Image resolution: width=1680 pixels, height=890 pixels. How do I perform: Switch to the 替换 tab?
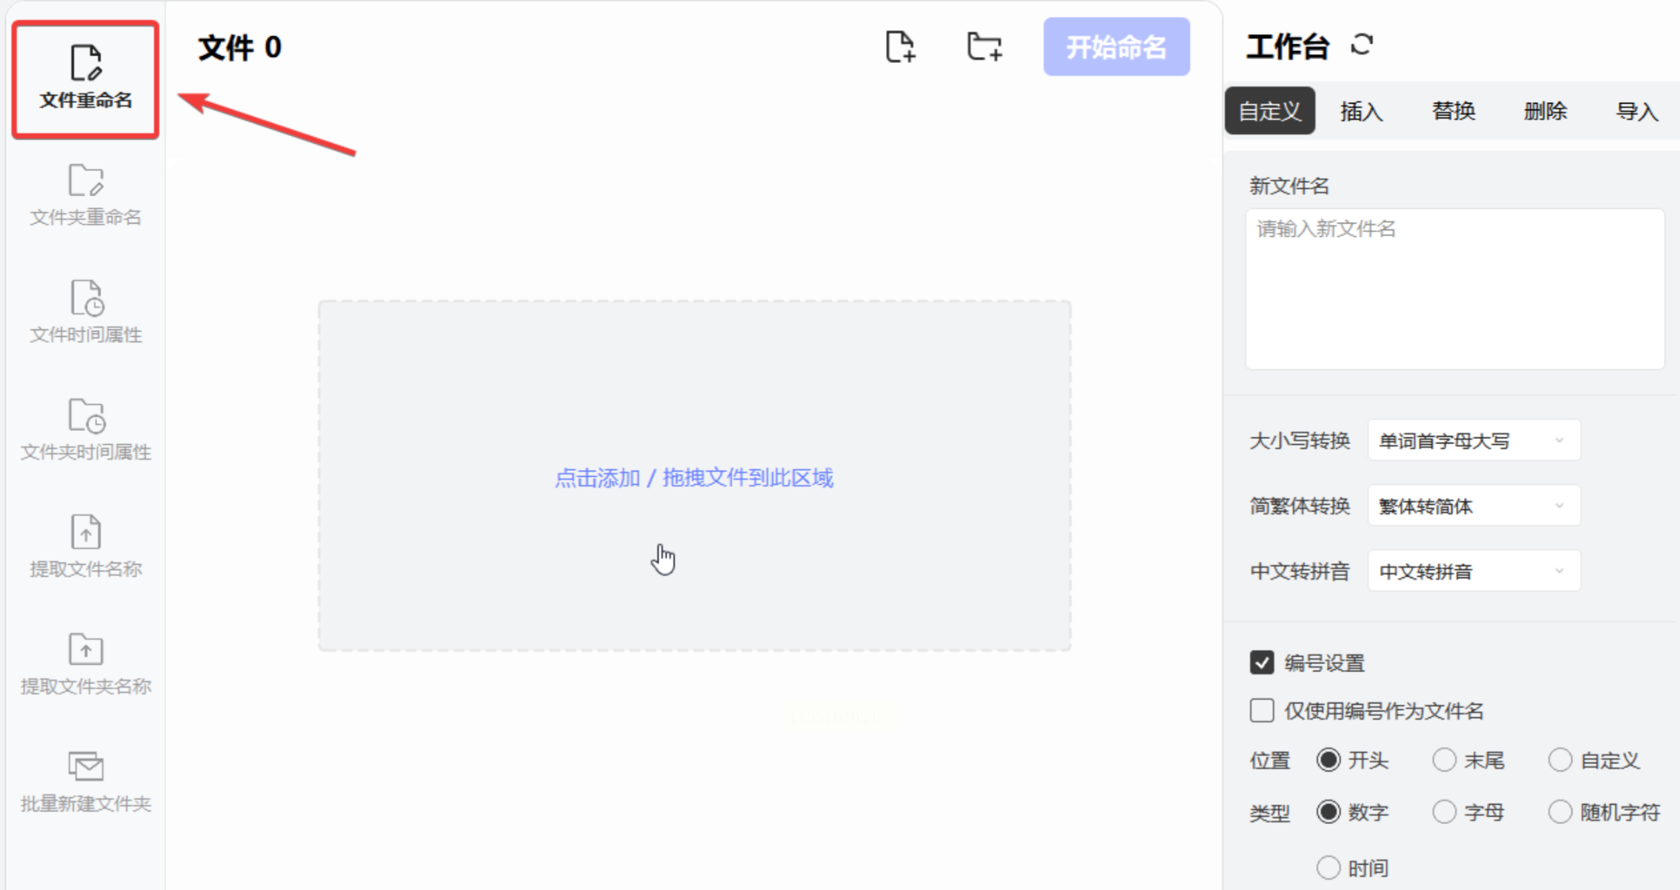pyautogui.click(x=1453, y=111)
